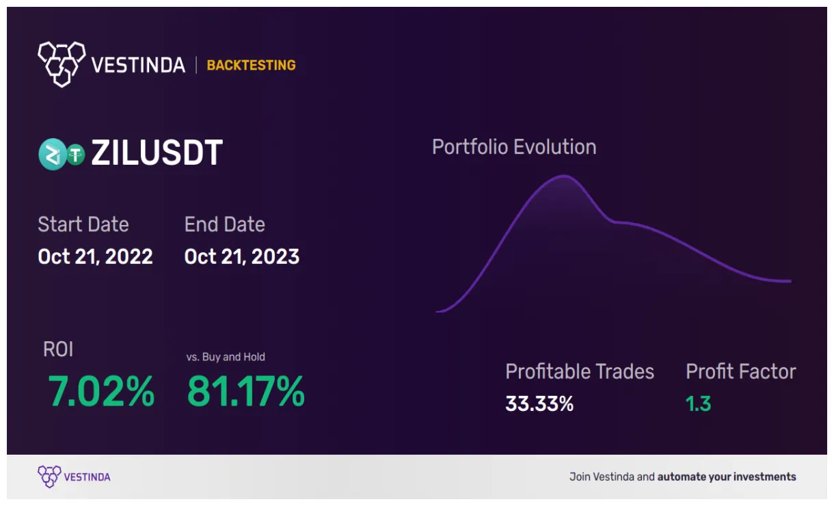Screen dimensions: 834x506
Task: Click the ROI value 7.02%
Action: click(x=101, y=392)
